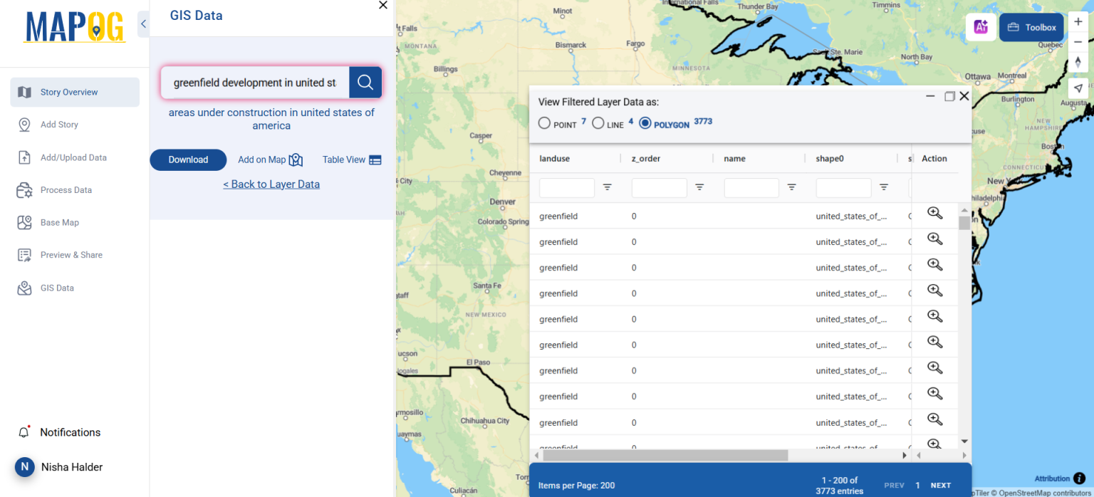Open the AI assistant icon on the map
The image size is (1094, 497).
pos(981,26)
